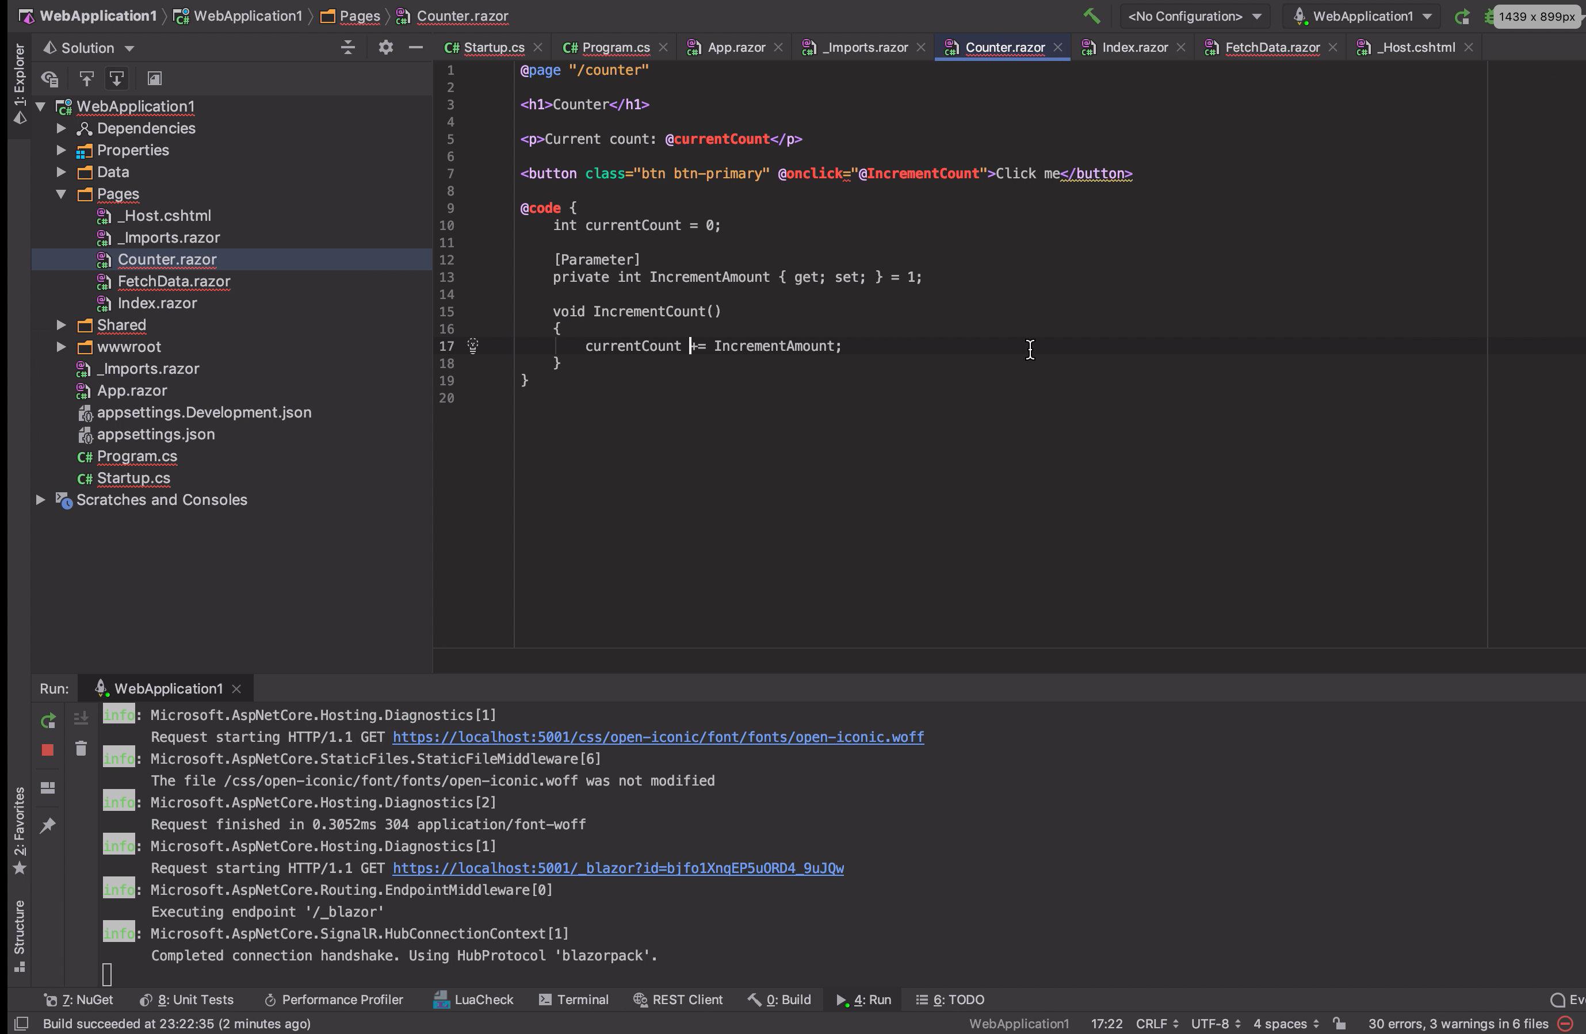Expand the Dependencies node
The image size is (1586, 1034).
(62, 128)
